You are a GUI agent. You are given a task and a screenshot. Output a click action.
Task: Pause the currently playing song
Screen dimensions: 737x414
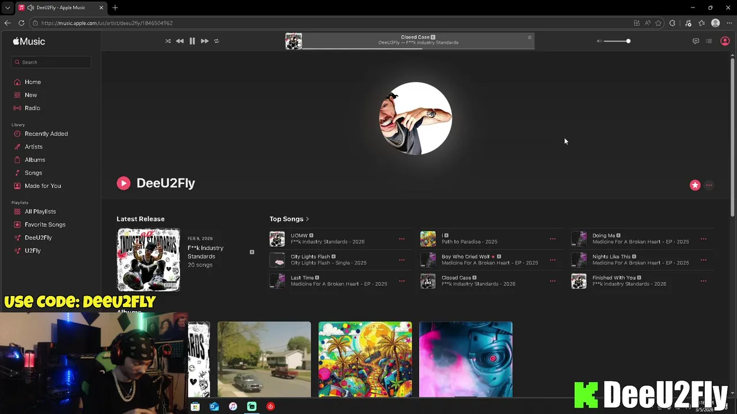192,41
